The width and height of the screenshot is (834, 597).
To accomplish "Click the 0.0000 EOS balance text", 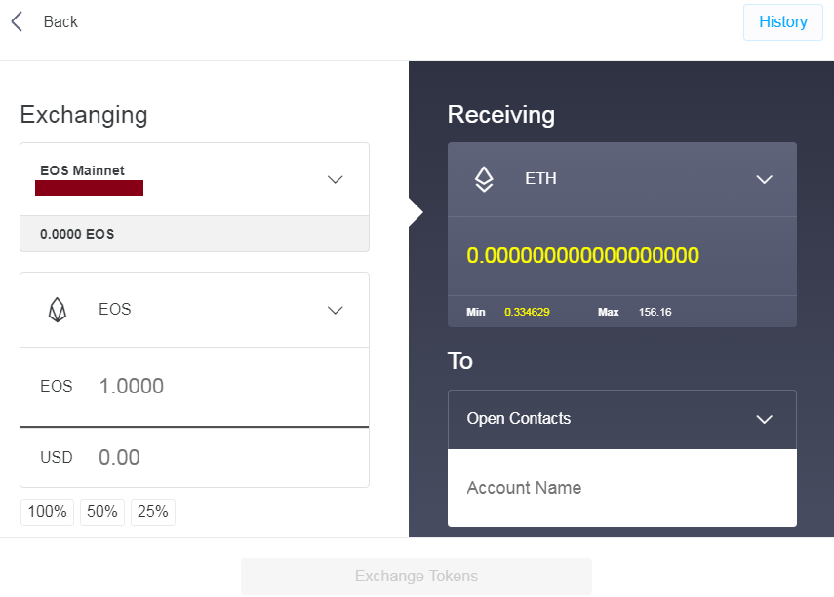I will 77,234.
